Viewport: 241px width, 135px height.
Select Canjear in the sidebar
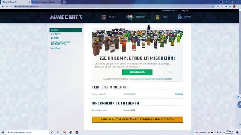(55, 48)
